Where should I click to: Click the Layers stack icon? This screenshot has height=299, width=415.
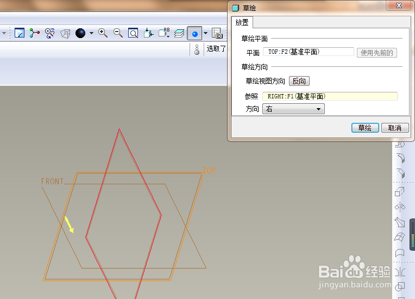179,33
